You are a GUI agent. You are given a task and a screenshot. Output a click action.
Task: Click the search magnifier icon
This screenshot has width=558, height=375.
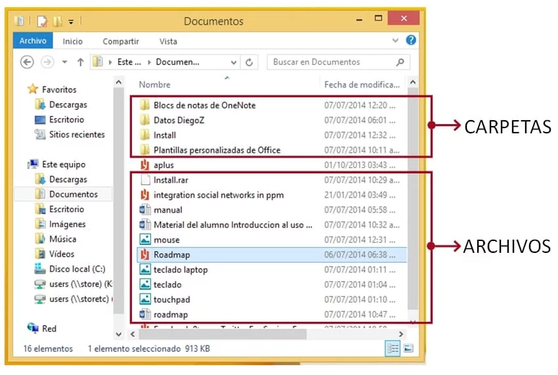(x=400, y=62)
